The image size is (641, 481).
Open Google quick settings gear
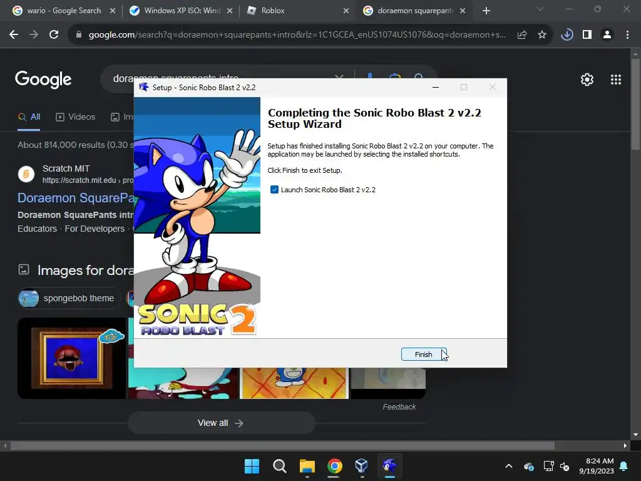click(x=587, y=80)
